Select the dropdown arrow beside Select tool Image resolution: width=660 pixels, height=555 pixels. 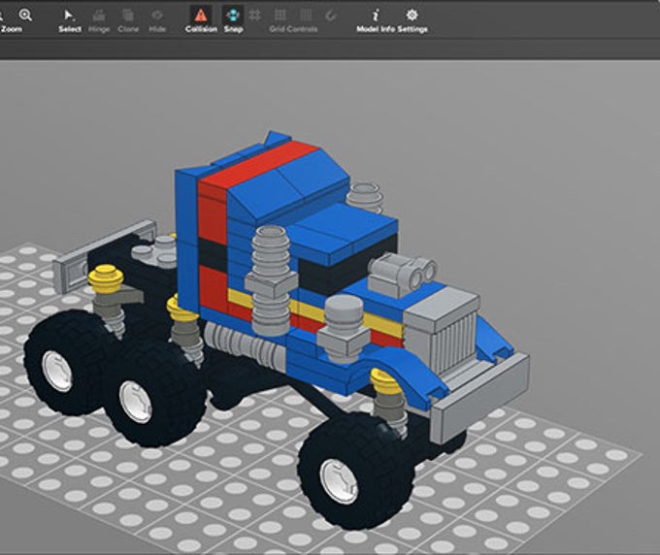click(74, 19)
